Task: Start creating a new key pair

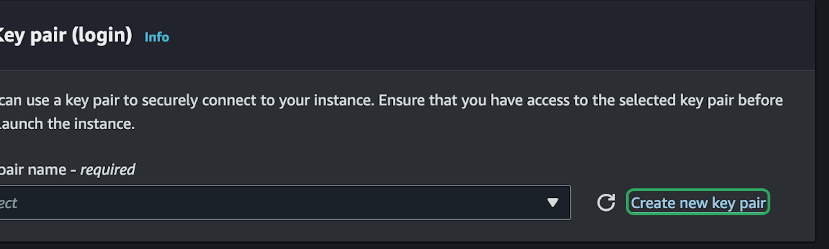Action: (698, 203)
